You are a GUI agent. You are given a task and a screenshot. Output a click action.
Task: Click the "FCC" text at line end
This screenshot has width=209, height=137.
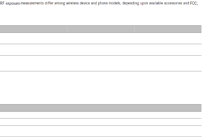click(x=194, y=3)
